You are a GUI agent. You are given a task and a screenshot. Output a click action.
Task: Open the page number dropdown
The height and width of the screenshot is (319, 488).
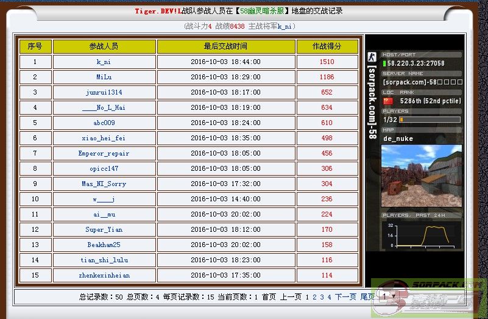pyautogui.click(x=388, y=297)
